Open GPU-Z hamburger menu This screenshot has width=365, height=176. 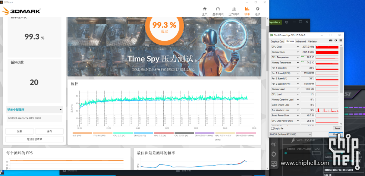(x=340, y=41)
